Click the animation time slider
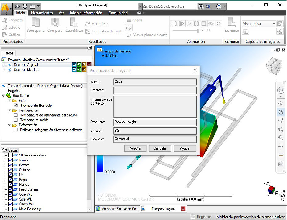Image resolution: width=287 pixels, height=220 pixels. point(198,31)
